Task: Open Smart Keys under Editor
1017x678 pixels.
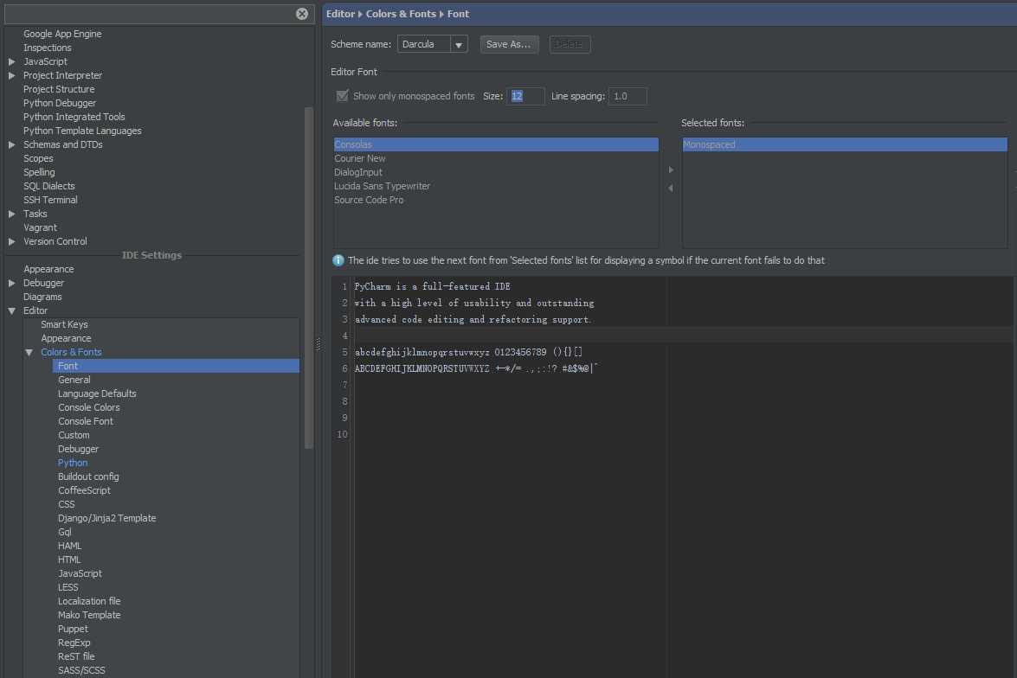Action: pos(64,325)
